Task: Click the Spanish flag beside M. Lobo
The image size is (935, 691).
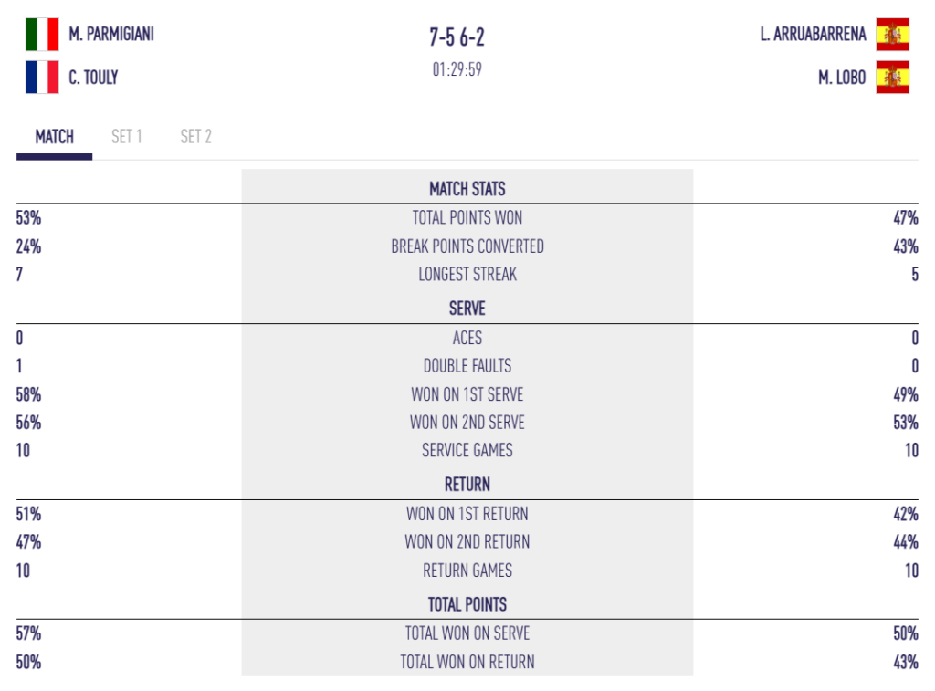Action: (x=892, y=78)
